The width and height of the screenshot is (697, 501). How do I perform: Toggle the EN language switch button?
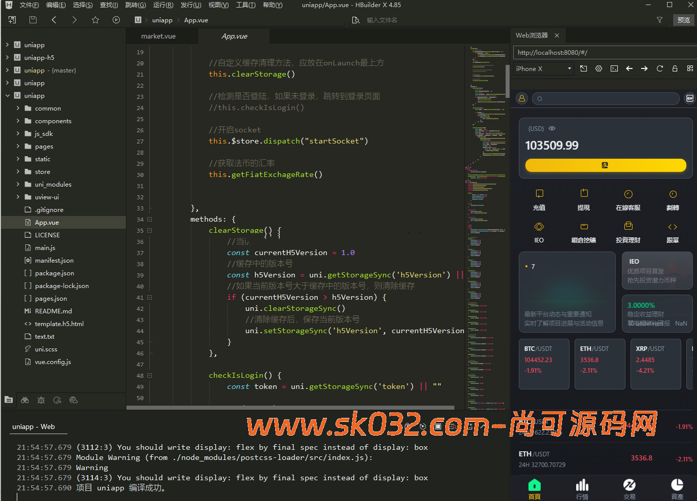[x=689, y=98]
